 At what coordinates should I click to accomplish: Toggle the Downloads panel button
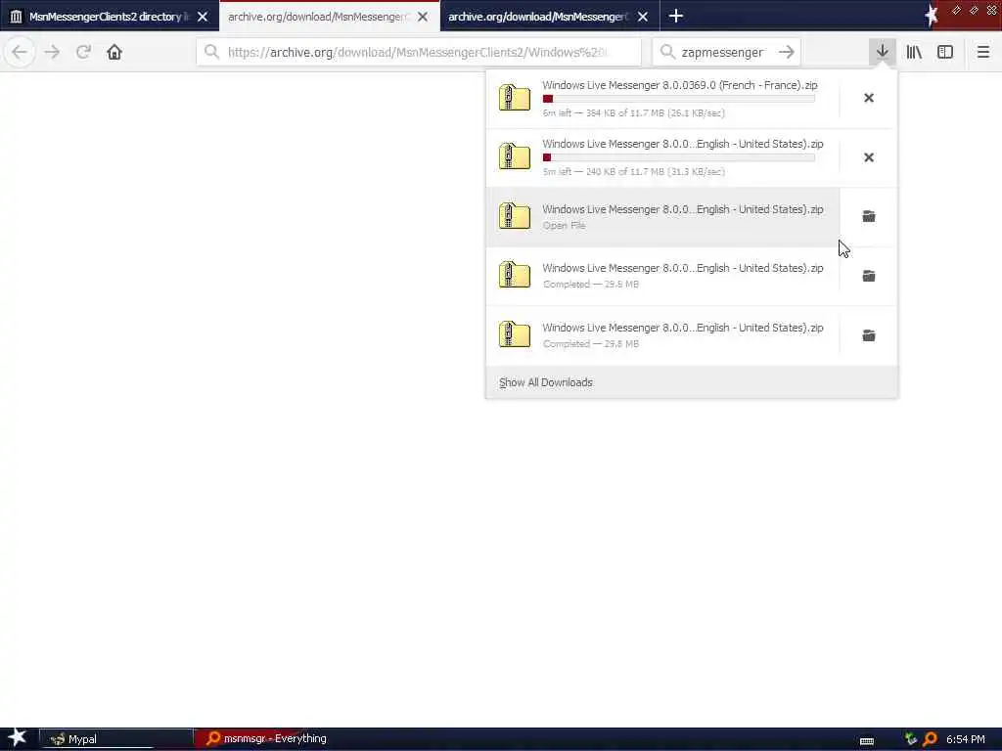pos(882,52)
